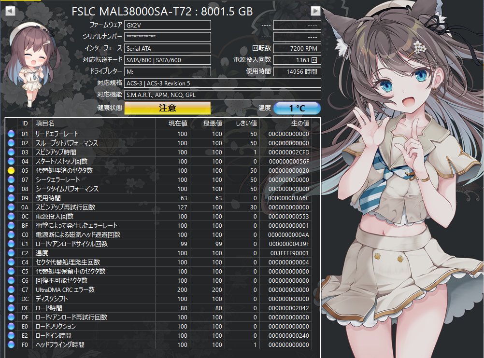This screenshot has height=358, width=484.
Task: Click status orb for F0 ヘッドフライング時間
Action: (11, 344)
